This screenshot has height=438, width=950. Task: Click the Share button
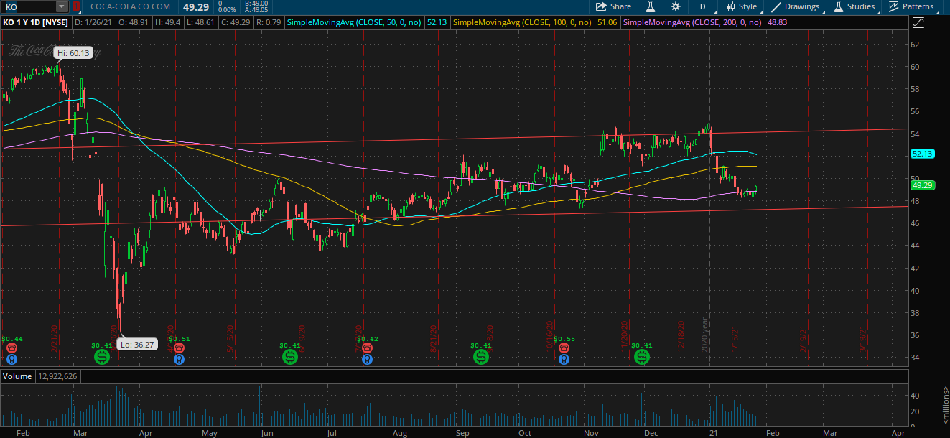614,6
